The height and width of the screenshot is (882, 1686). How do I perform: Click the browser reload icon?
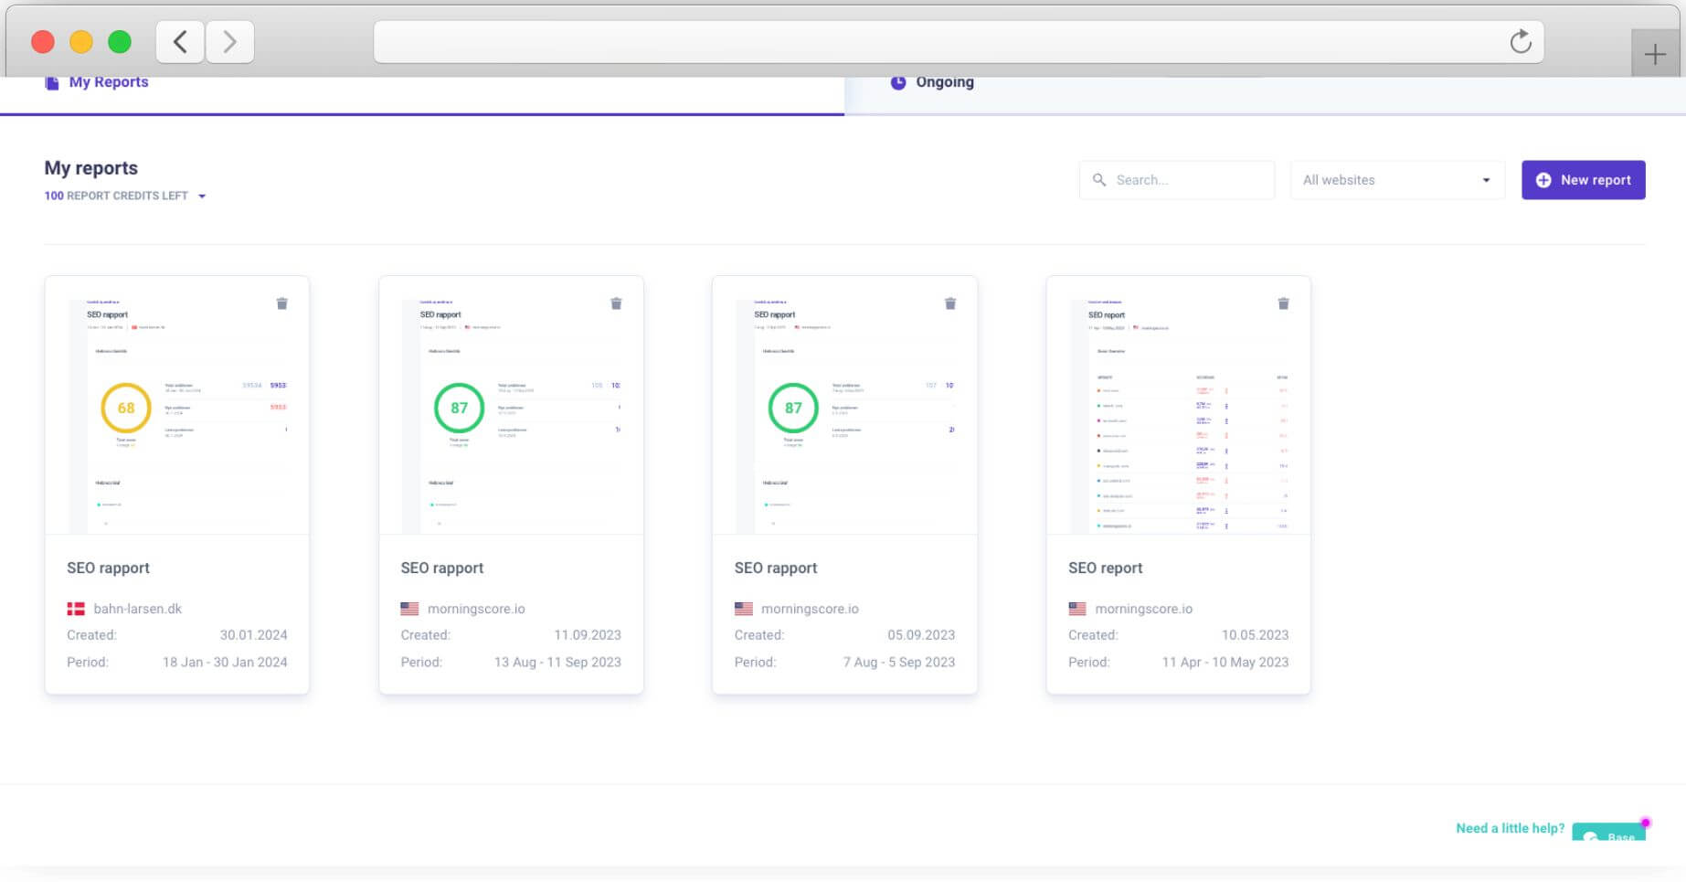(1520, 41)
